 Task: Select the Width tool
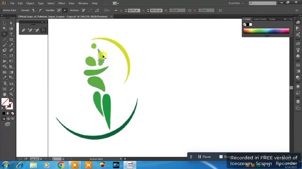tap(4, 61)
